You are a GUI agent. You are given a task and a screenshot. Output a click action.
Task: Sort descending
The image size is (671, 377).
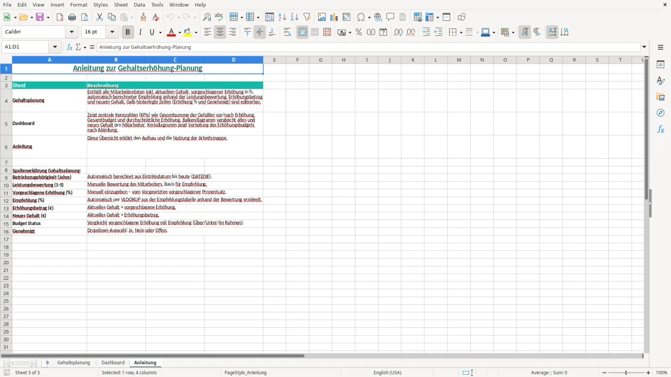tap(294, 17)
